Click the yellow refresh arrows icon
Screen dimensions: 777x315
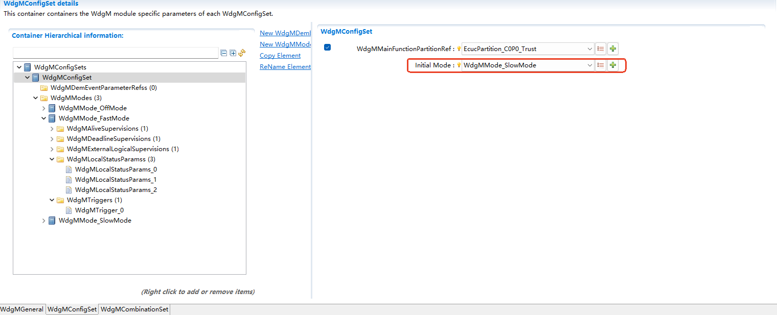[x=242, y=53]
